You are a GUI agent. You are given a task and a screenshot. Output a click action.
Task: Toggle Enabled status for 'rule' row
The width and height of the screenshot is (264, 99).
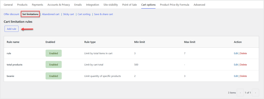point(54,53)
